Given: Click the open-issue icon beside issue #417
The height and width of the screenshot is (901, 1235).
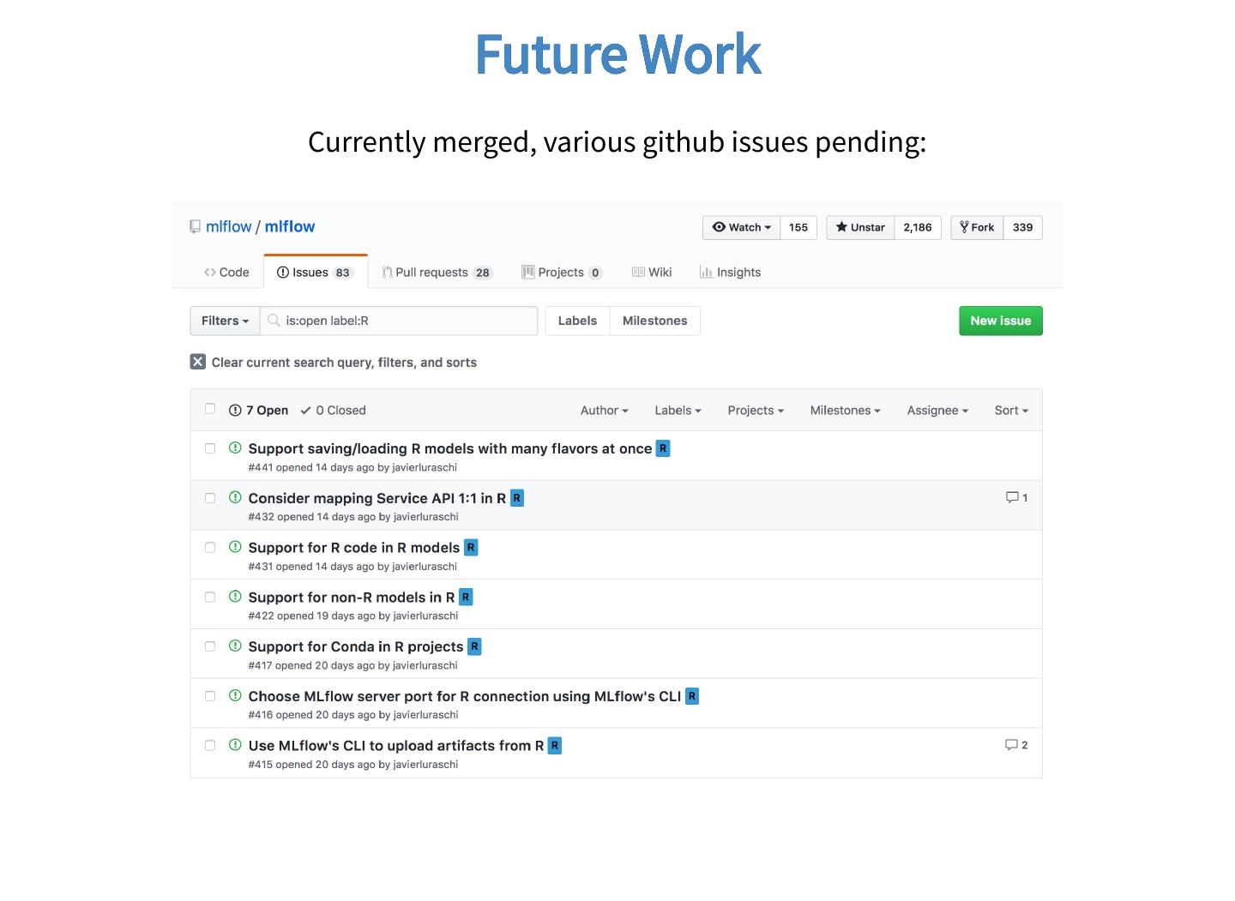Looking at the screenshot, I should pos(235,646).
